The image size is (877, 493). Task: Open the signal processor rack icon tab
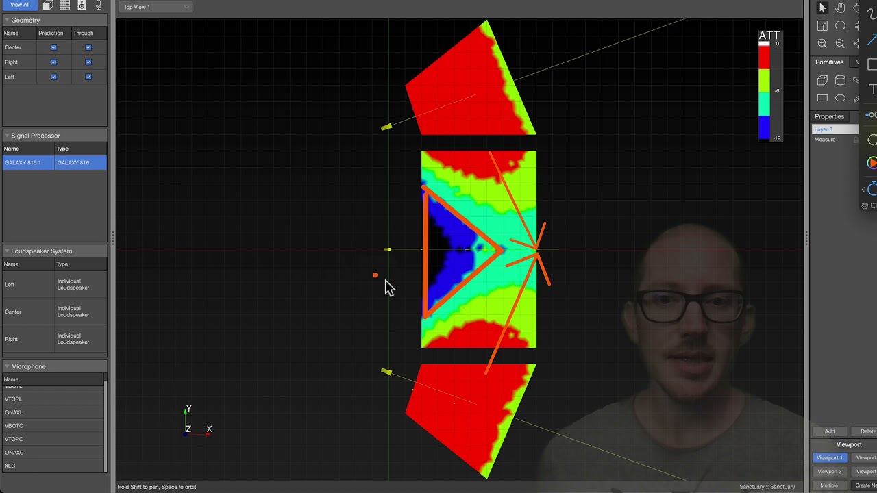tap(64, 5)
